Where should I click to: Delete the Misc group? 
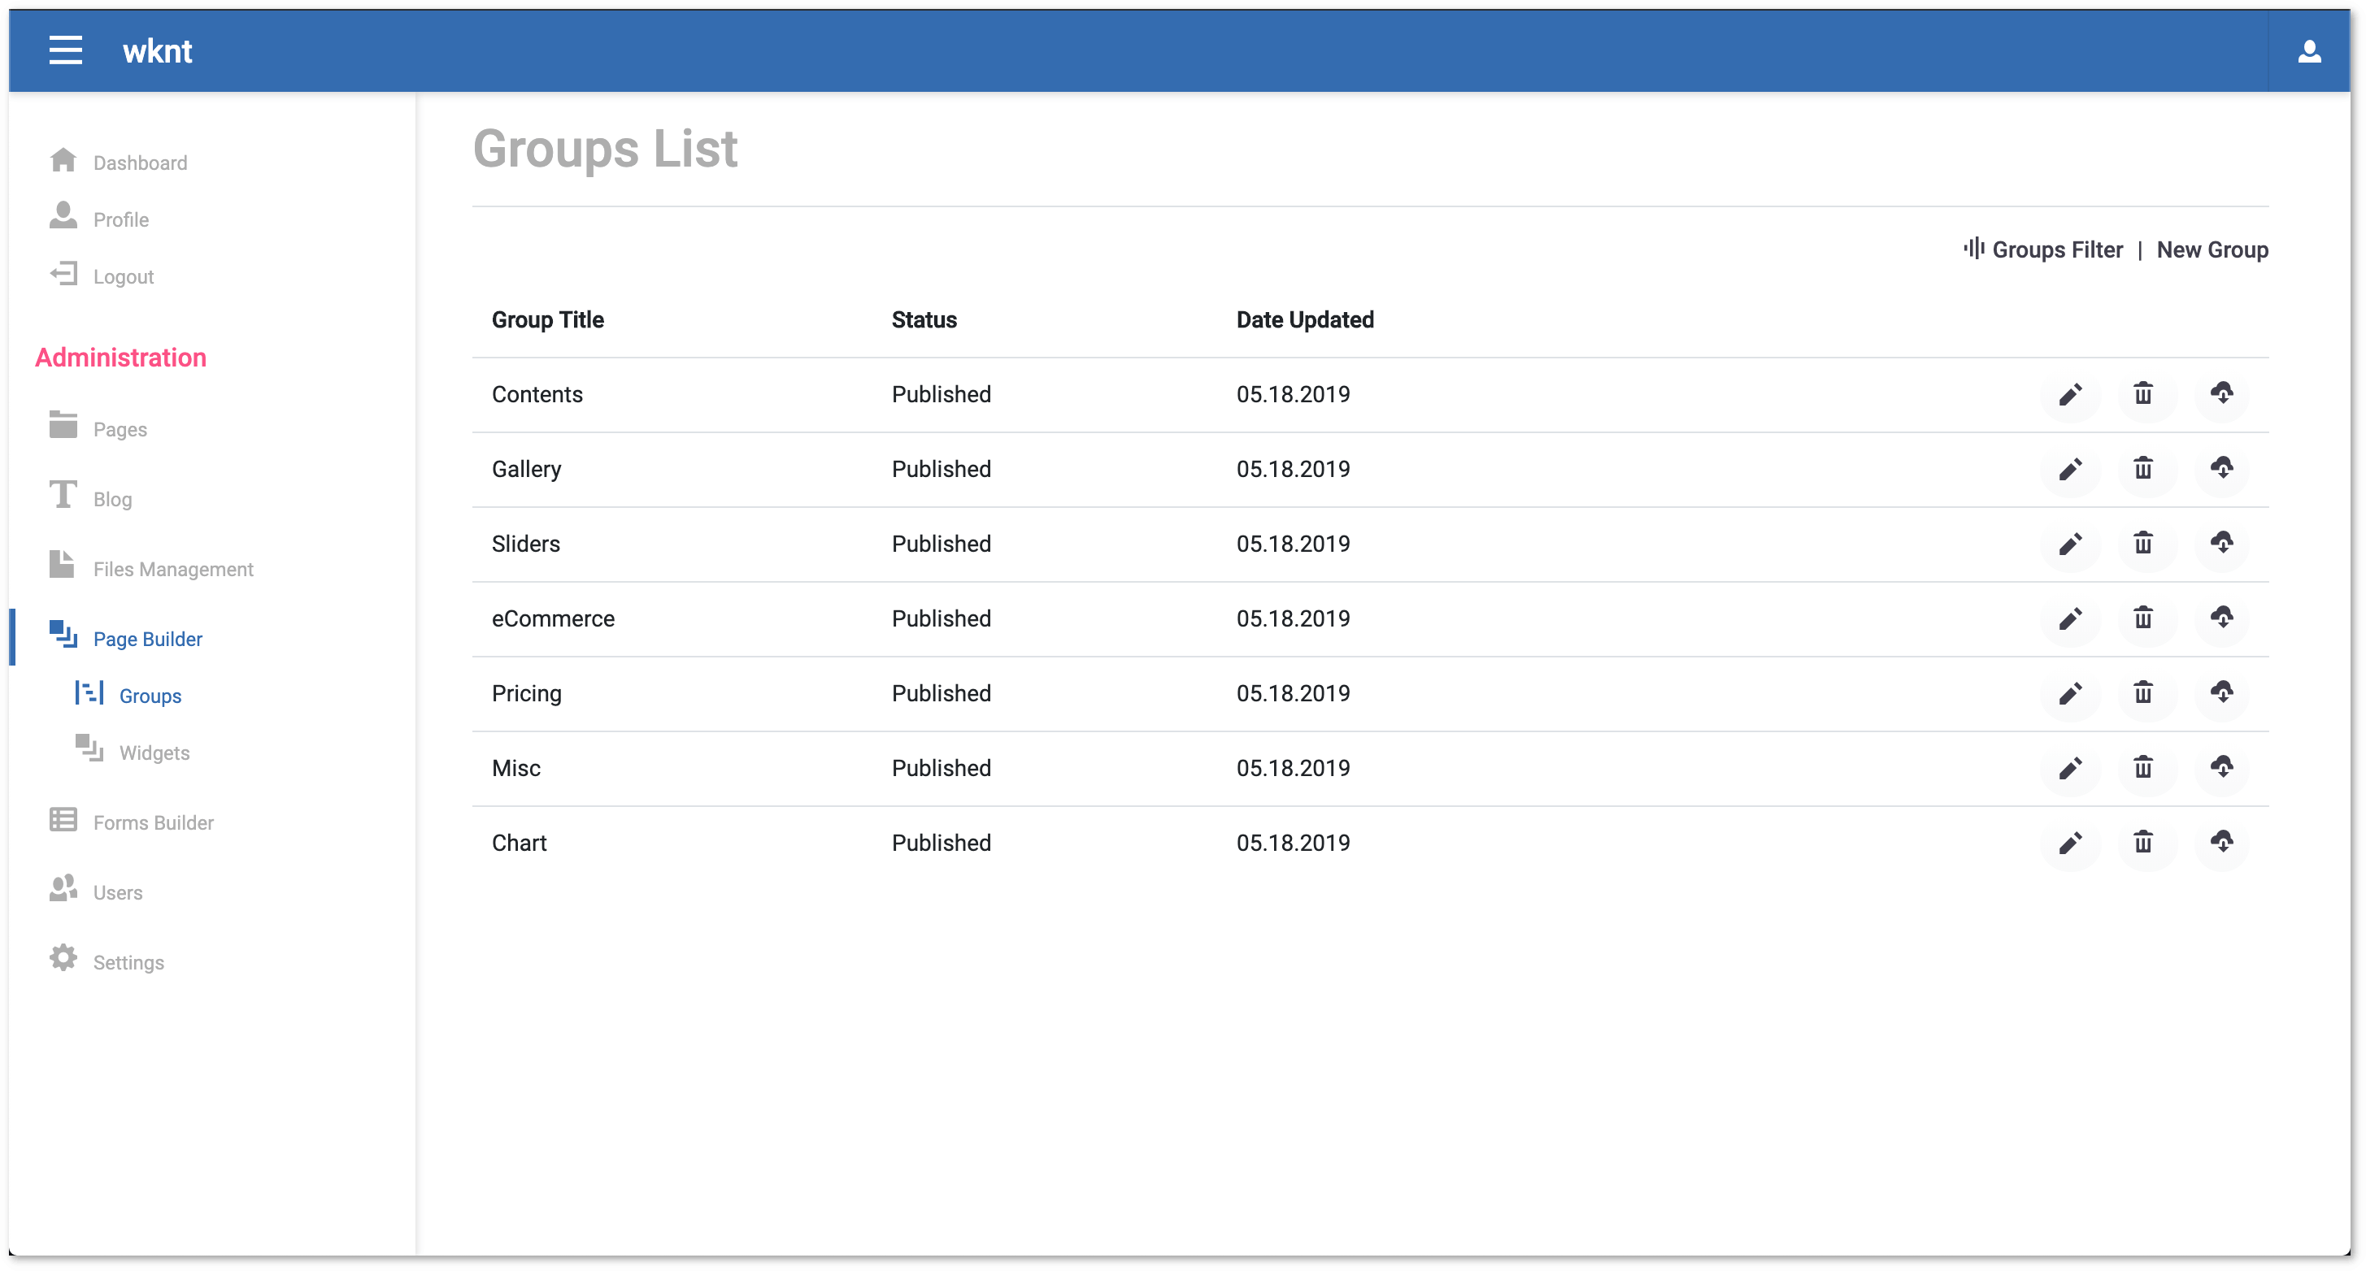[x=2142, y=768]
